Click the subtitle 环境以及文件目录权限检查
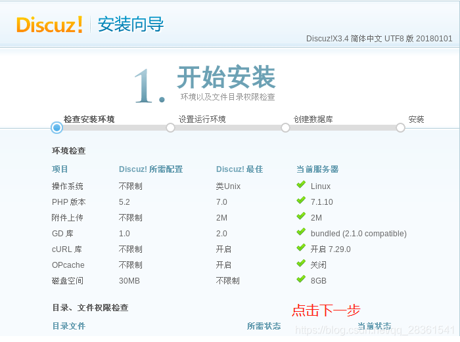Image resolution: width=460 pixels, height=342 pixels. [227, 97]
